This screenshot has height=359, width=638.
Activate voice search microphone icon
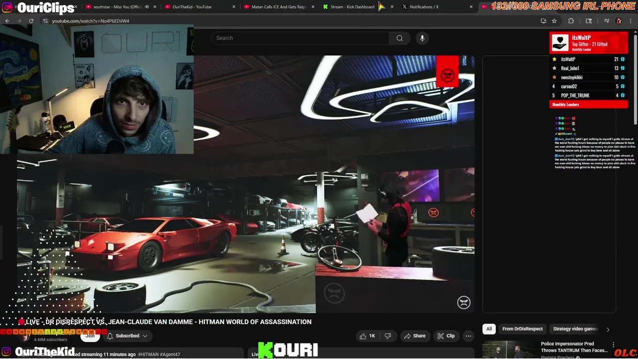point(422,38)
